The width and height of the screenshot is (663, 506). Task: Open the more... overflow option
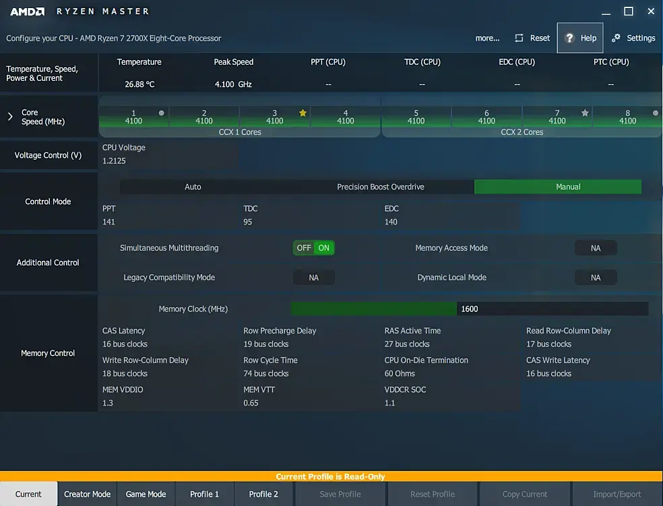pos(487,38)
